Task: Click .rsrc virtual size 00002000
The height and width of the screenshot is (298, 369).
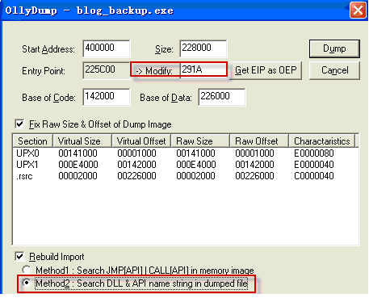Action: coord(78,176)
